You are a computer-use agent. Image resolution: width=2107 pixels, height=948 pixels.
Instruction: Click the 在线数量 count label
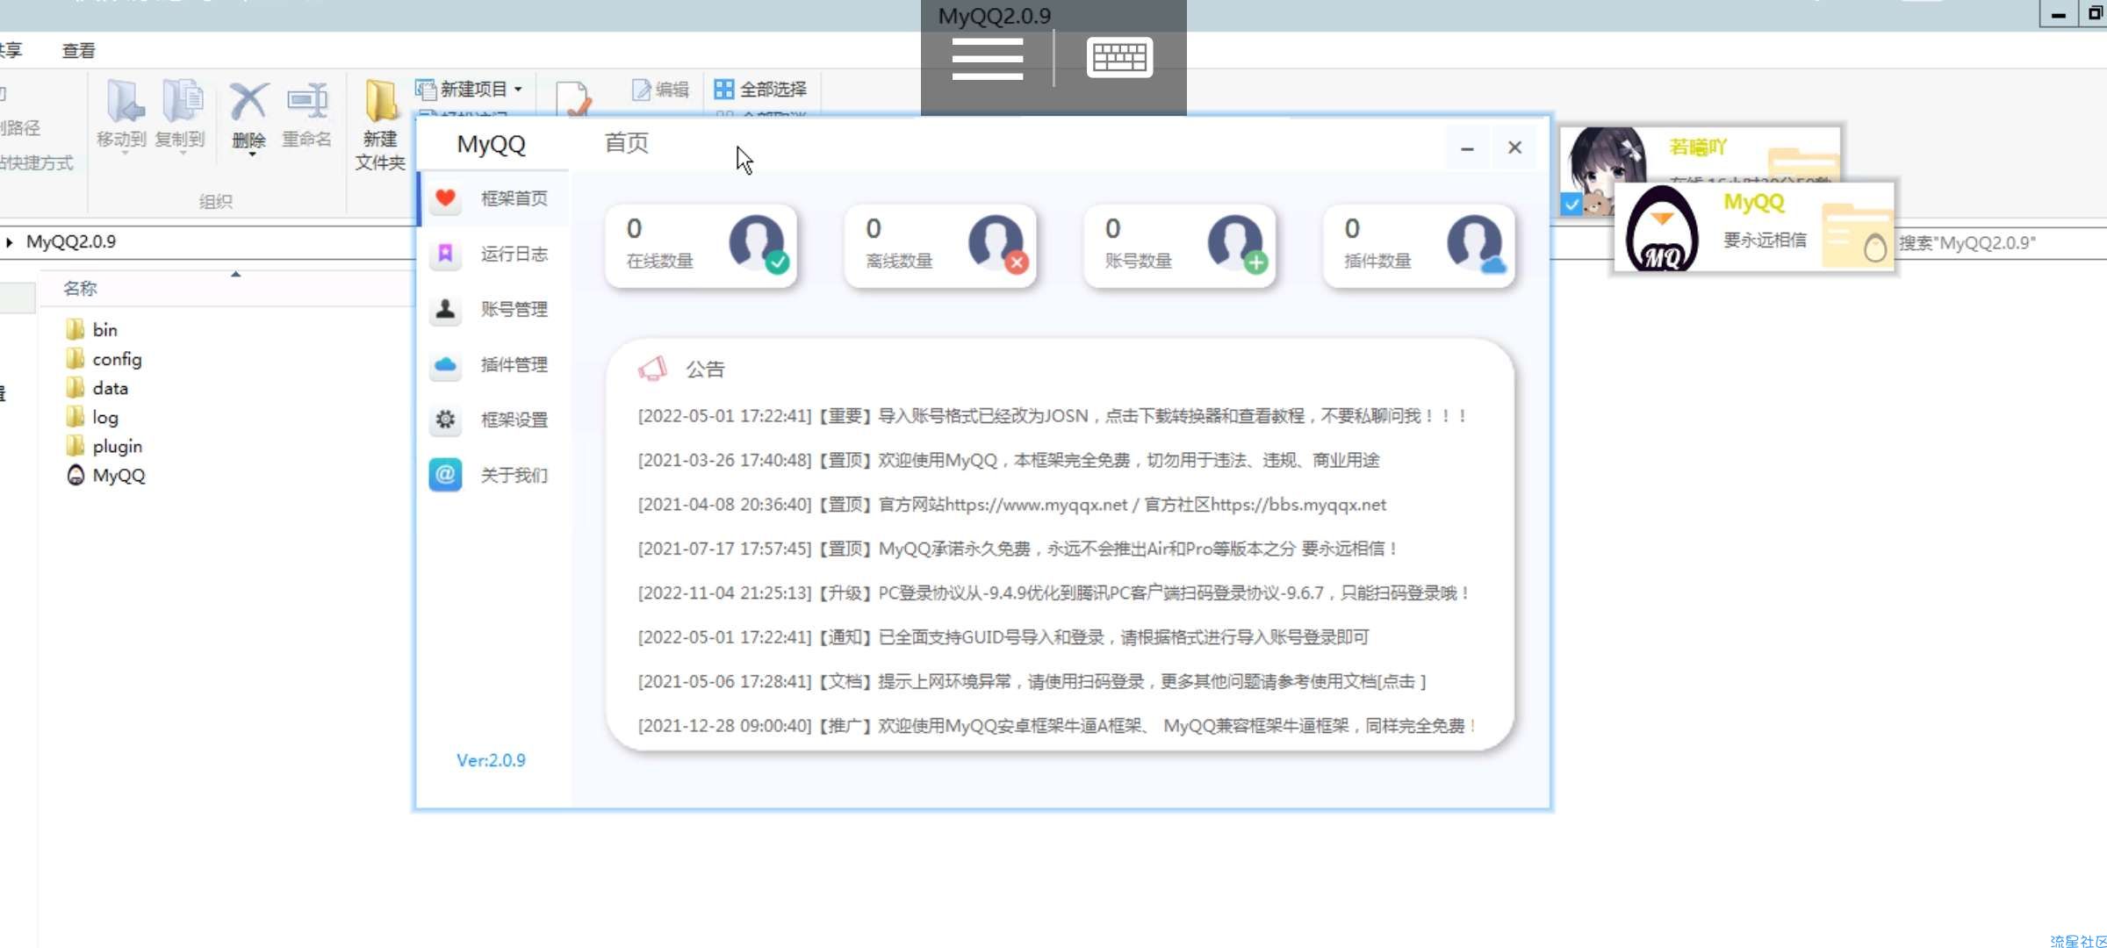659,261
